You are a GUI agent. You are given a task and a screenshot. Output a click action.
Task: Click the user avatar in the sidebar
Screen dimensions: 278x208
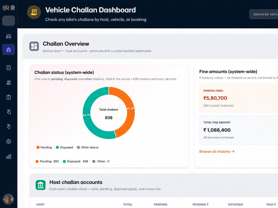[8, 199]
